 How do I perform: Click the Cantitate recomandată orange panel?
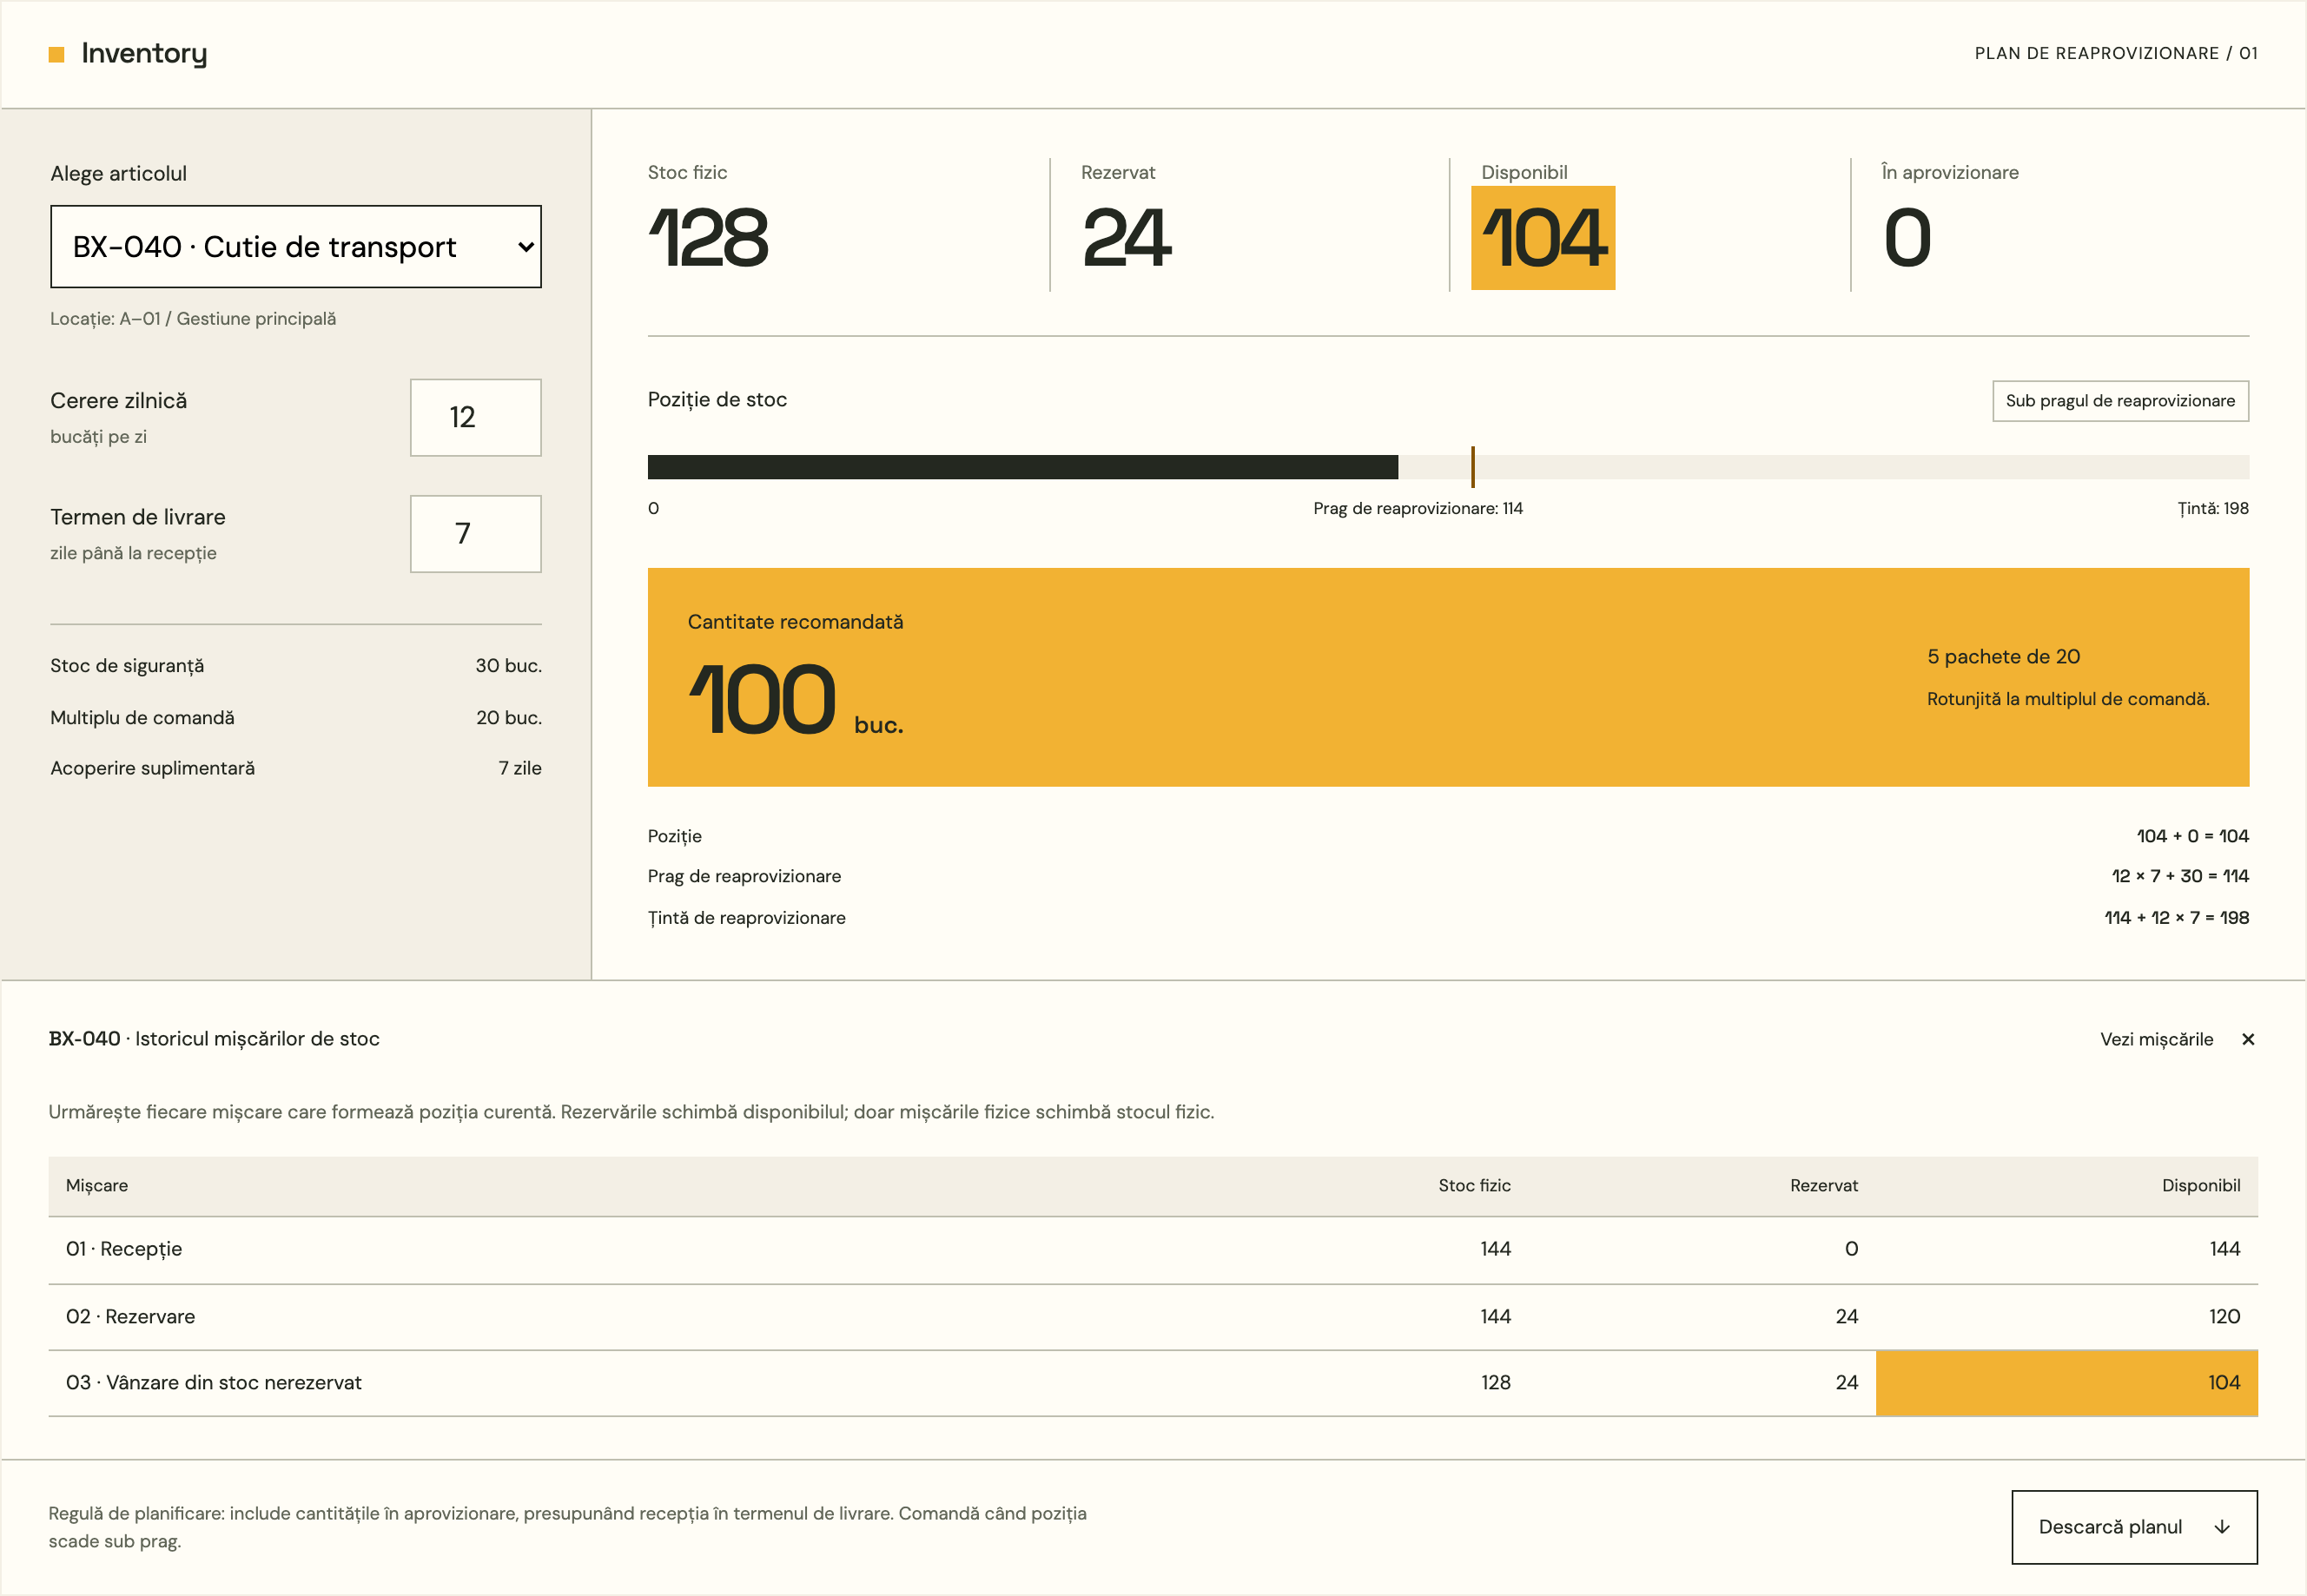click(x=1448, y=677)
